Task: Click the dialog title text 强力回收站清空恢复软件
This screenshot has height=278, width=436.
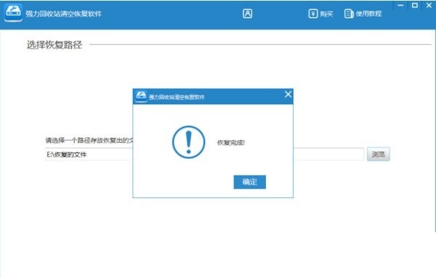Action: pyautogui.click(x=177, y=97)
